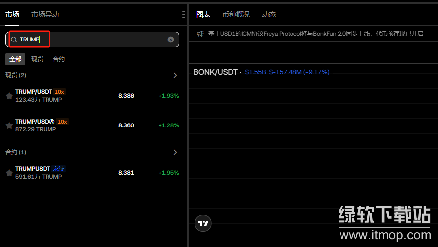The width and height of the screenshot is (438, 247).
Task: Toggle star for TRUMP/USDⓈ pair
Action: [x=9, y=125]
